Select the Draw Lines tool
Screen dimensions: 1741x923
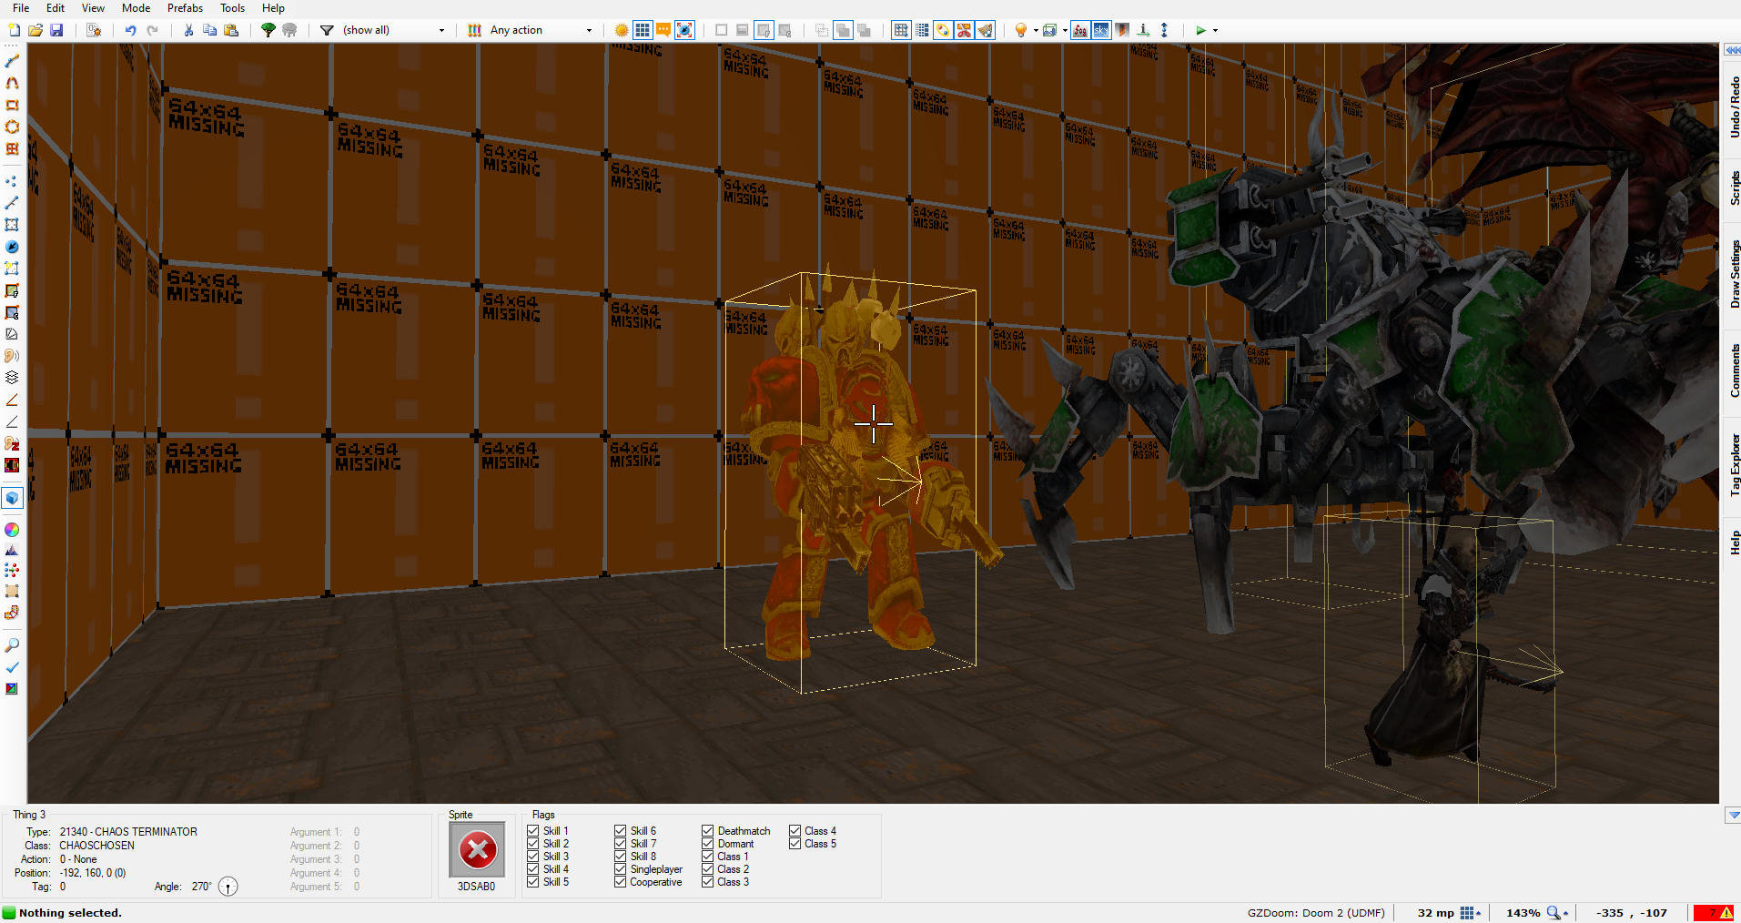click(x=12, y=61)
